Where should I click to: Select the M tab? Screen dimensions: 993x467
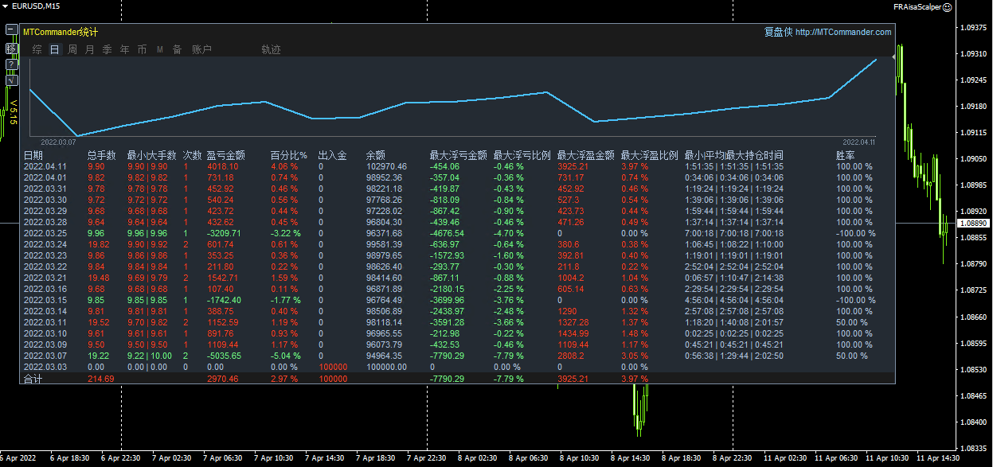(159, 49)
